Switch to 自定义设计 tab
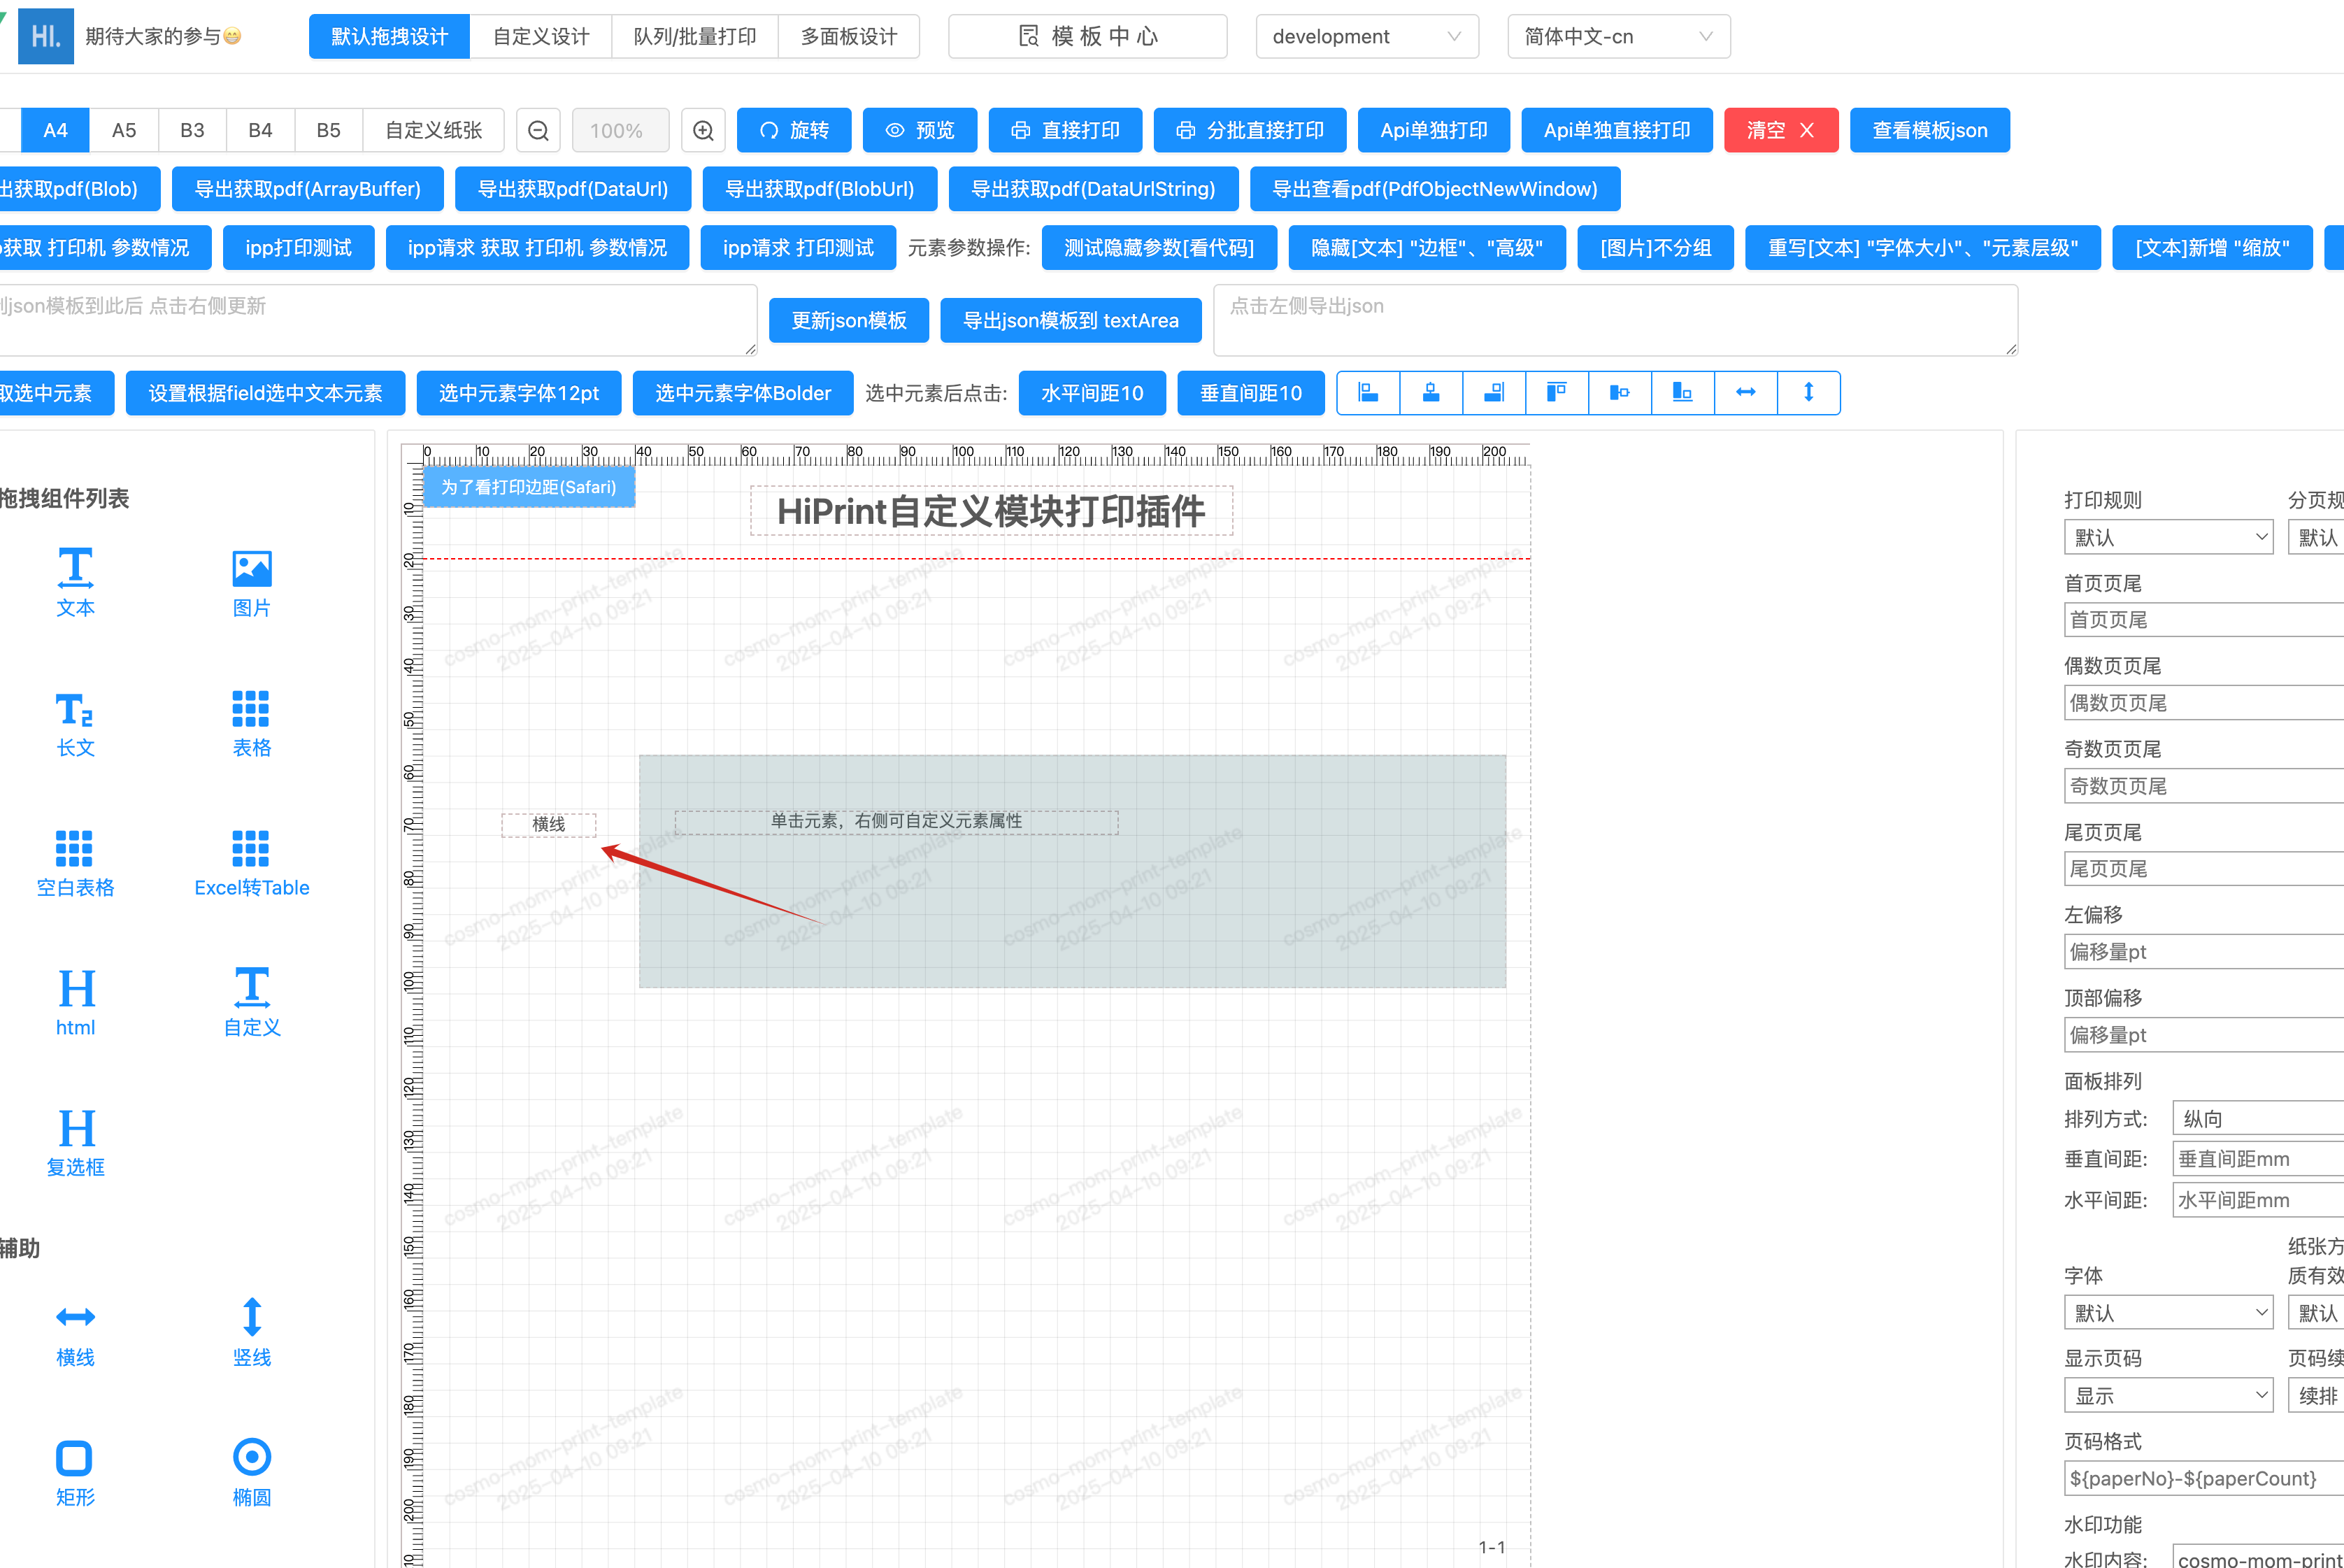The height and width of the screenshot is (1568, 2344). (541, 36)
